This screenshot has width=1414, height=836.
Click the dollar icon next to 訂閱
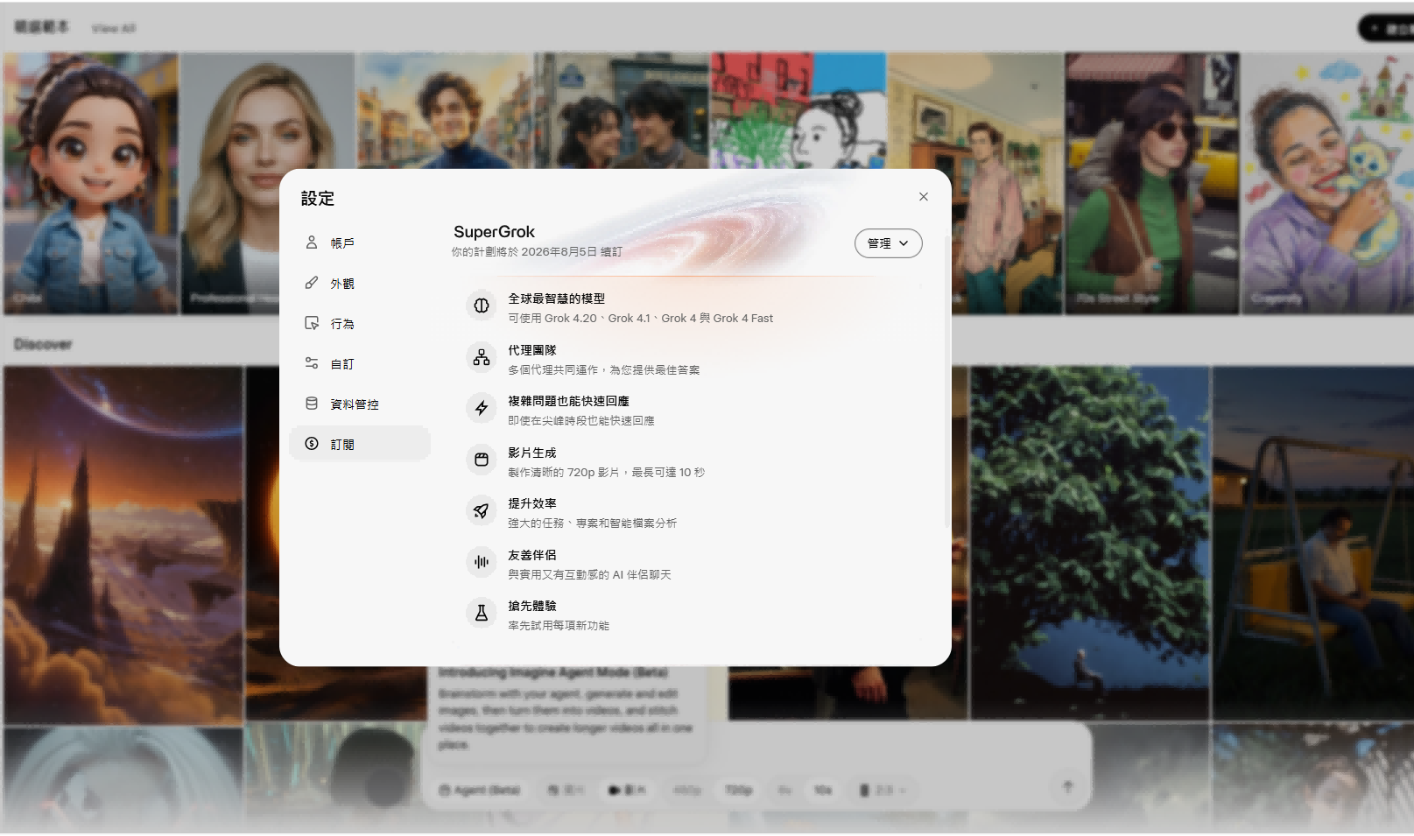(x=312, y=444)
